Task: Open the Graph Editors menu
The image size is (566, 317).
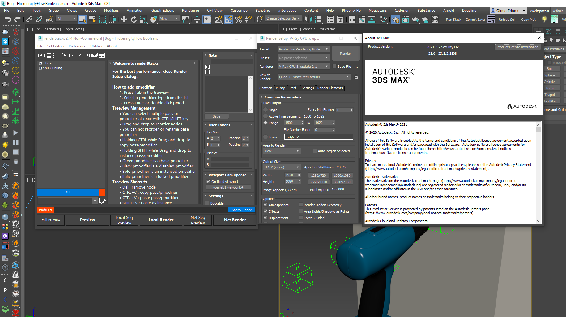Action: pyautogui.click(x=163, y=10)
